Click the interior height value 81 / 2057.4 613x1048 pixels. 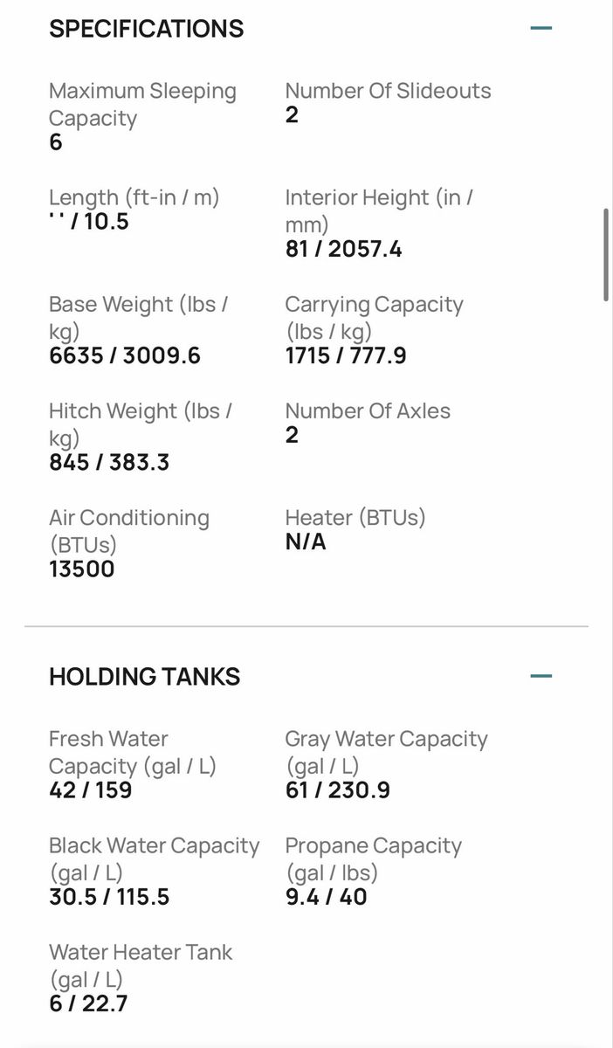344,250
